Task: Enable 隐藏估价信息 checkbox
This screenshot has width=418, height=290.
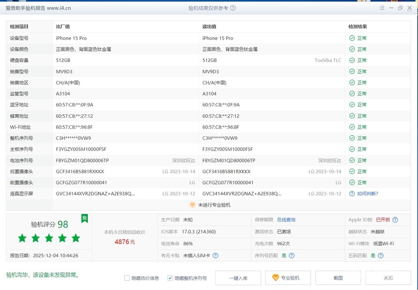Action: coord(127,278)
